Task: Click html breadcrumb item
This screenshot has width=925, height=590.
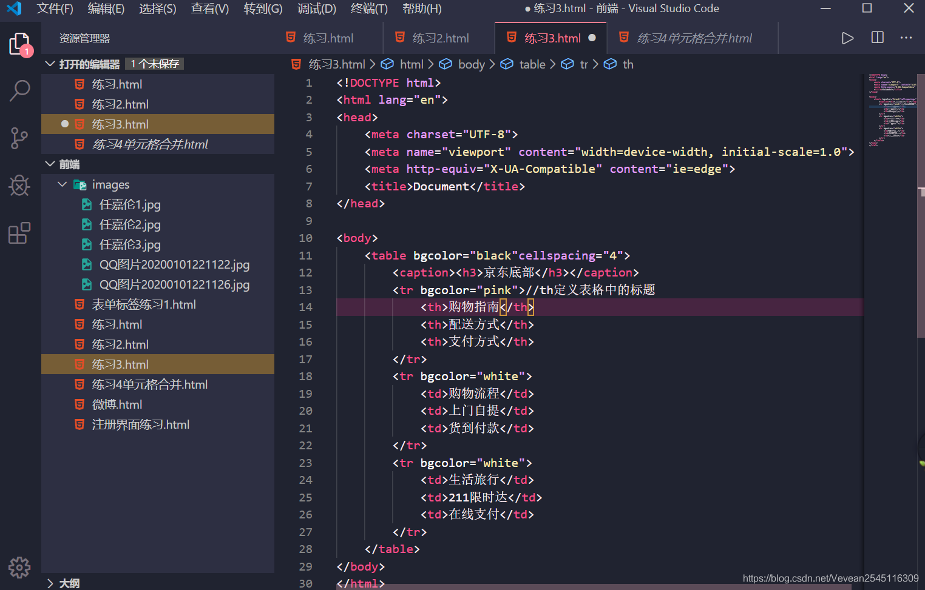Action: point(412,64)
